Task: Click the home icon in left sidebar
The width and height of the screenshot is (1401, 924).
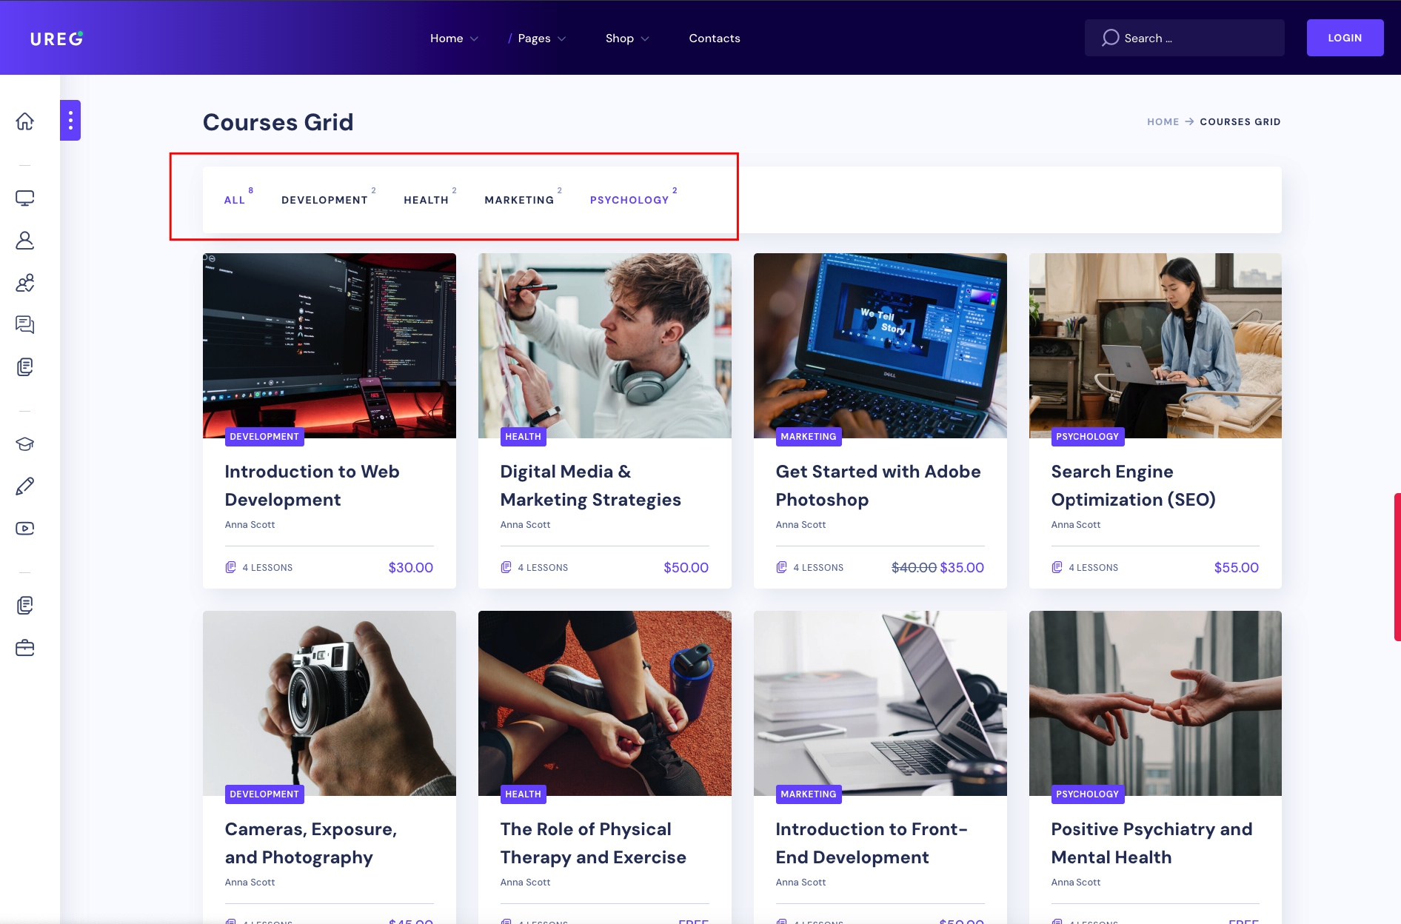Action: [x=25, y=121]
